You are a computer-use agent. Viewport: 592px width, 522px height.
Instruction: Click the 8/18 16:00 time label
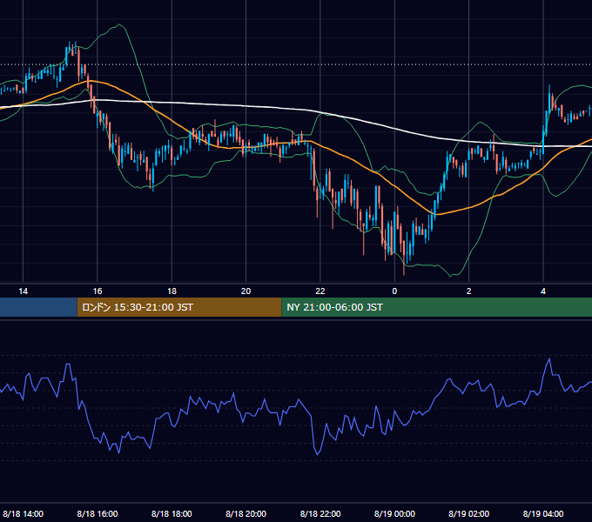click(x=98, y=513)
